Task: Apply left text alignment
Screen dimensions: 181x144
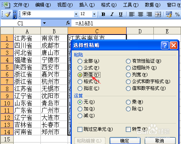Action: [132, 14]
